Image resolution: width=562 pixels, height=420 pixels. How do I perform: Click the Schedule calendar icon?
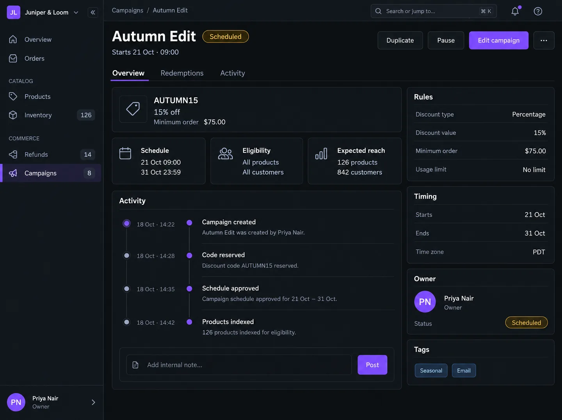(x=125, y=153)
